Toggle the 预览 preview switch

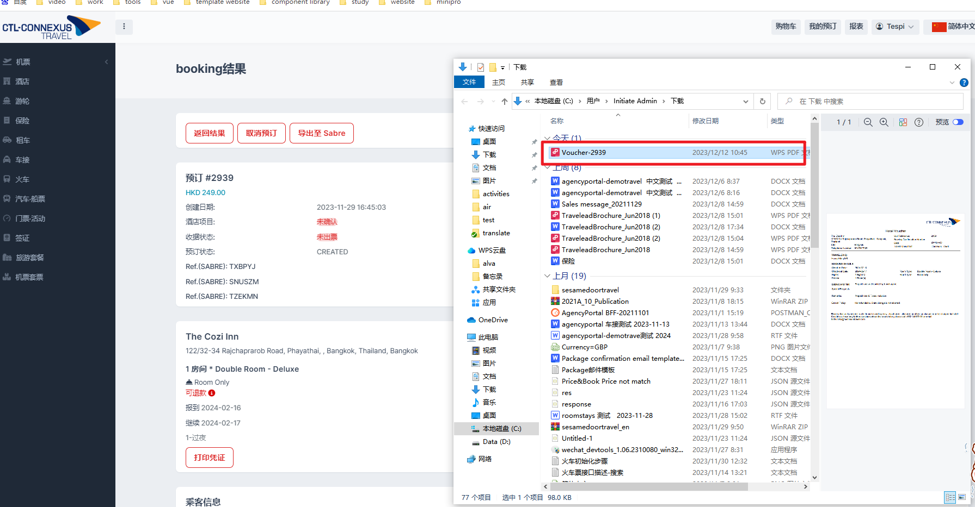(x=958, y=122)
